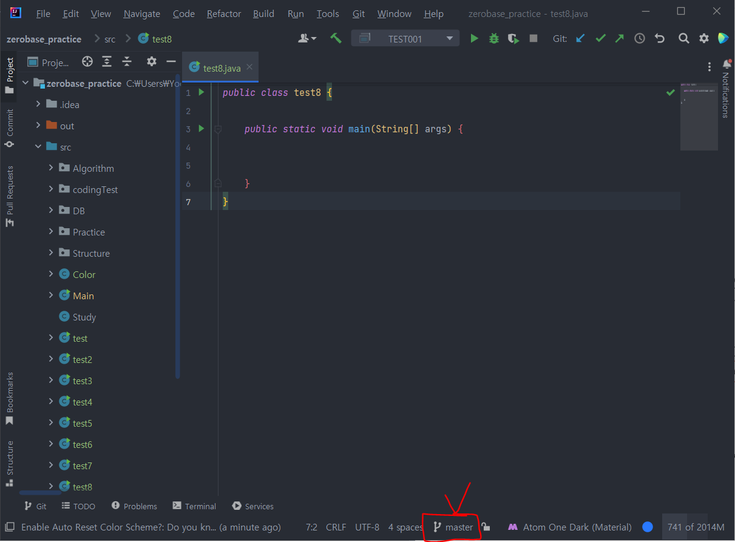
Task: Open the IDE Settings gear in the toolbar
Action: [x=703, y=38]
